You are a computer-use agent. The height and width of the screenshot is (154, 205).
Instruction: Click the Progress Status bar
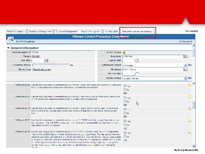(x=51, y=65)
